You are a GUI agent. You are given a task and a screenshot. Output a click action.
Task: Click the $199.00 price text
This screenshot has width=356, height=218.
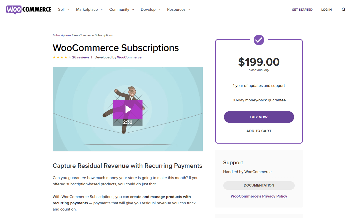pos(259,62)
